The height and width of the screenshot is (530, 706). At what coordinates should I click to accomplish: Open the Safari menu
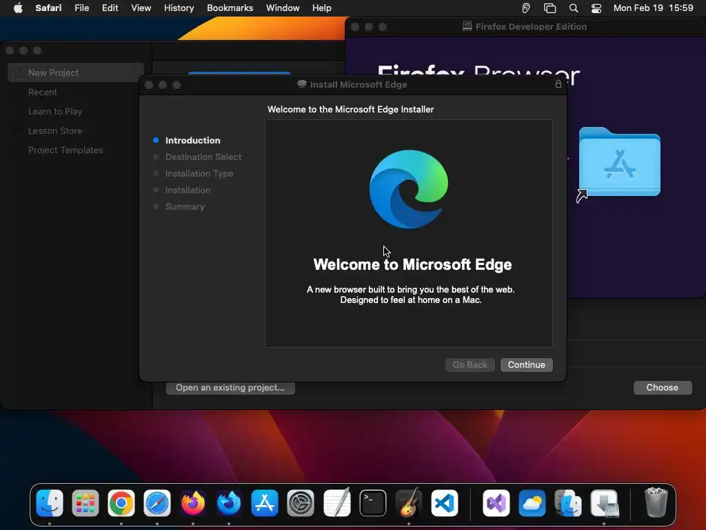(x=48, y=8)
